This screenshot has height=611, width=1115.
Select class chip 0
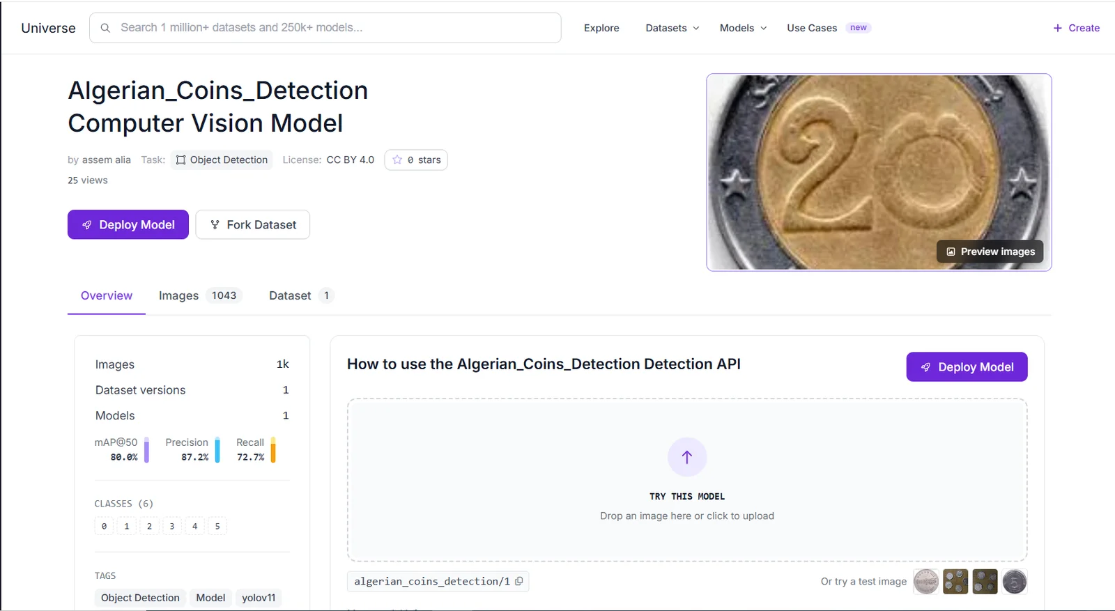point(104,526)
